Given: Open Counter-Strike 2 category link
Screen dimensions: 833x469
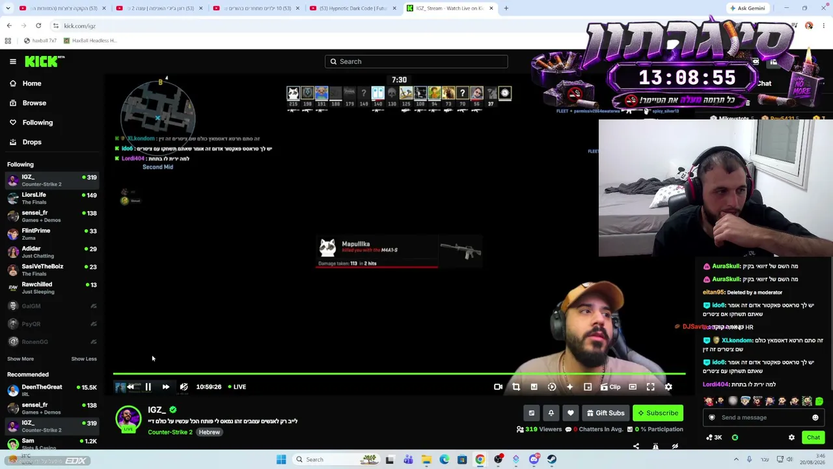Looking at the screenshot, I should click(170, 433).
